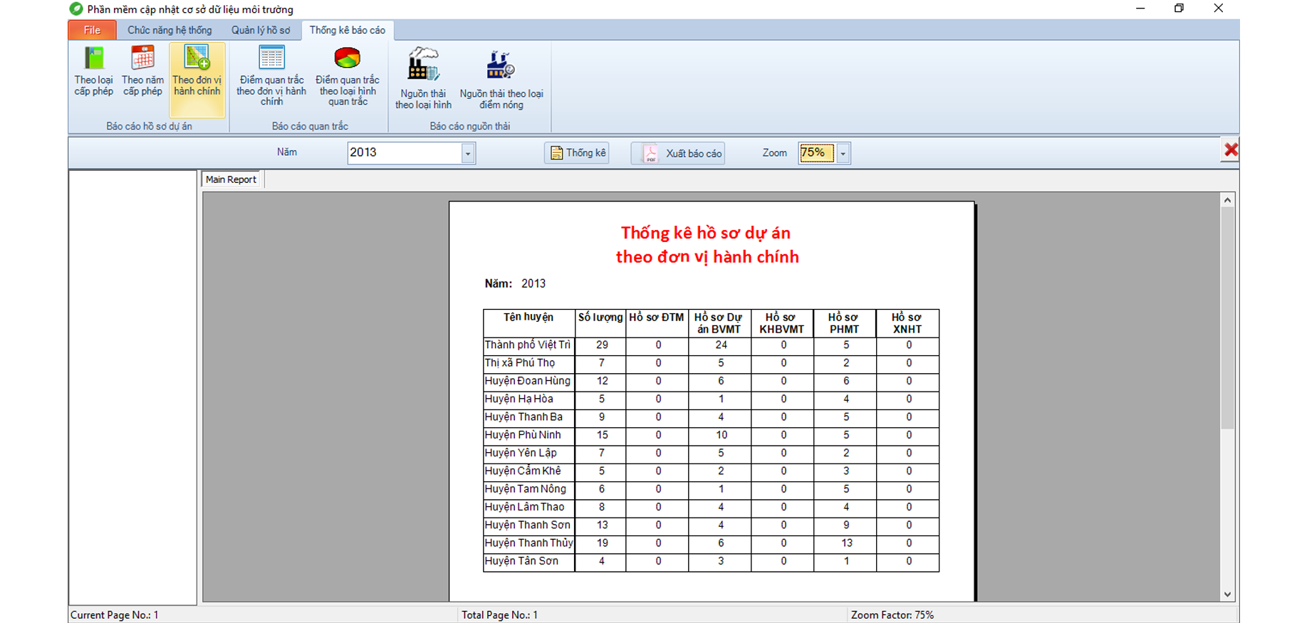1297x623 pixels.
Task: Close the report panel with red X
Action: point(1231,150)
